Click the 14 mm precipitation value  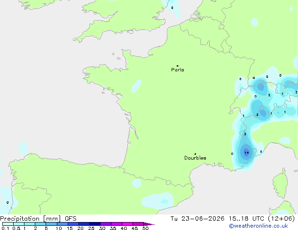pyautogui.click(x=246, y=153)
